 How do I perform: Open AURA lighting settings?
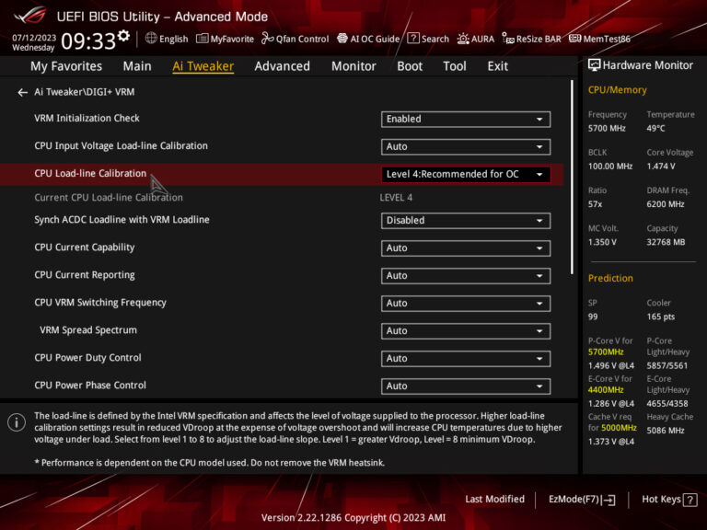463,39
